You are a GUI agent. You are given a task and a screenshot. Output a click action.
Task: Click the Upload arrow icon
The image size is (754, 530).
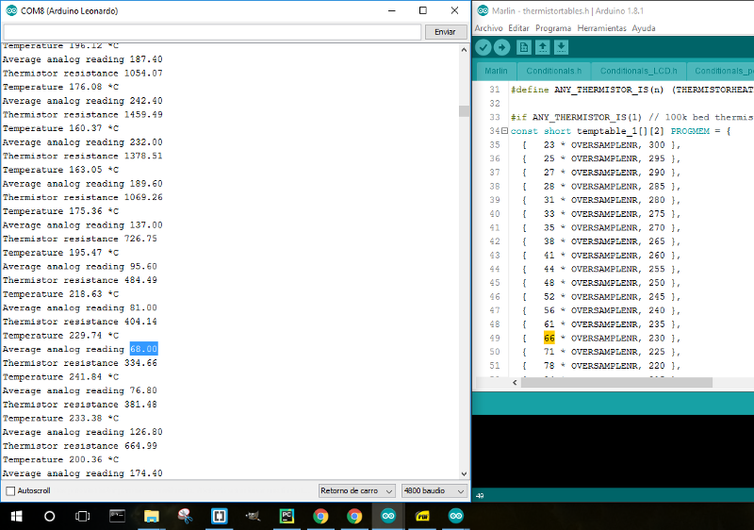tap(501, 47)
